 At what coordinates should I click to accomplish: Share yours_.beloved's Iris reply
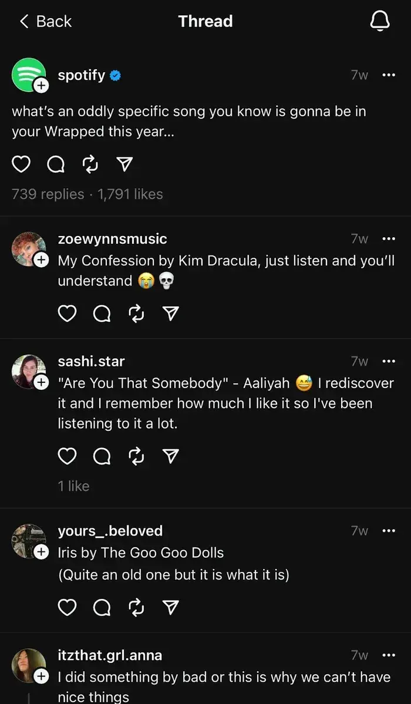pyautogui.click(x=170, y=607)
